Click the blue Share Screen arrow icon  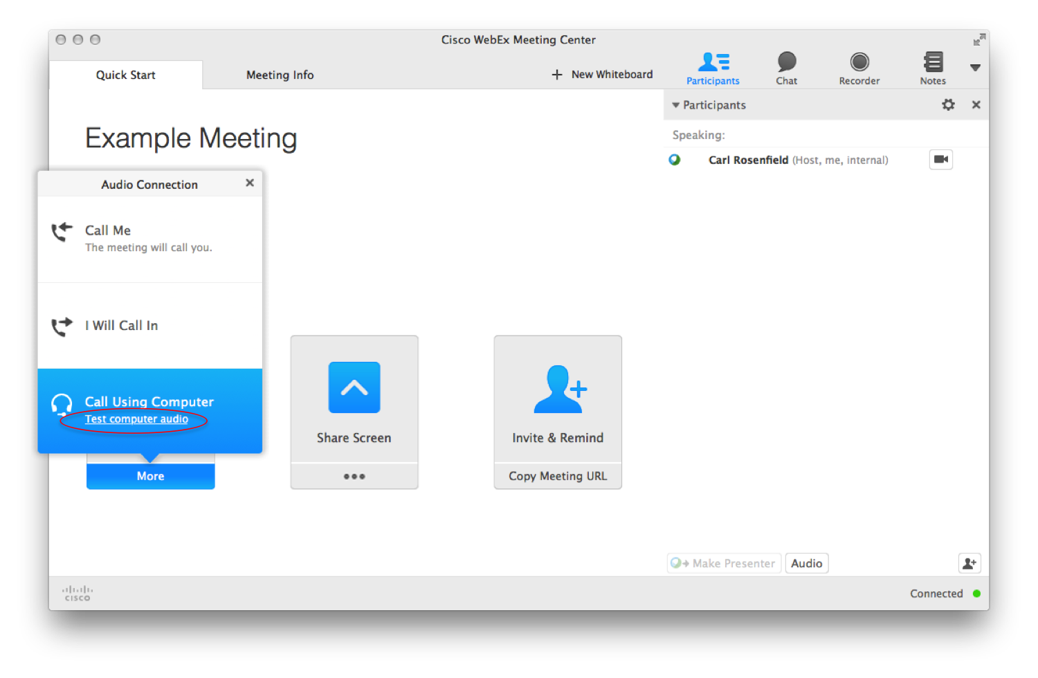coord(354,387)
